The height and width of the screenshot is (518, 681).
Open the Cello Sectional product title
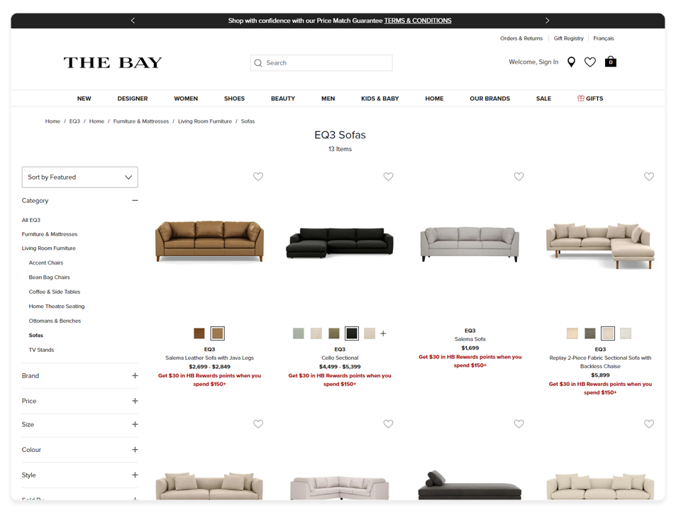click(x=340, y=358)
